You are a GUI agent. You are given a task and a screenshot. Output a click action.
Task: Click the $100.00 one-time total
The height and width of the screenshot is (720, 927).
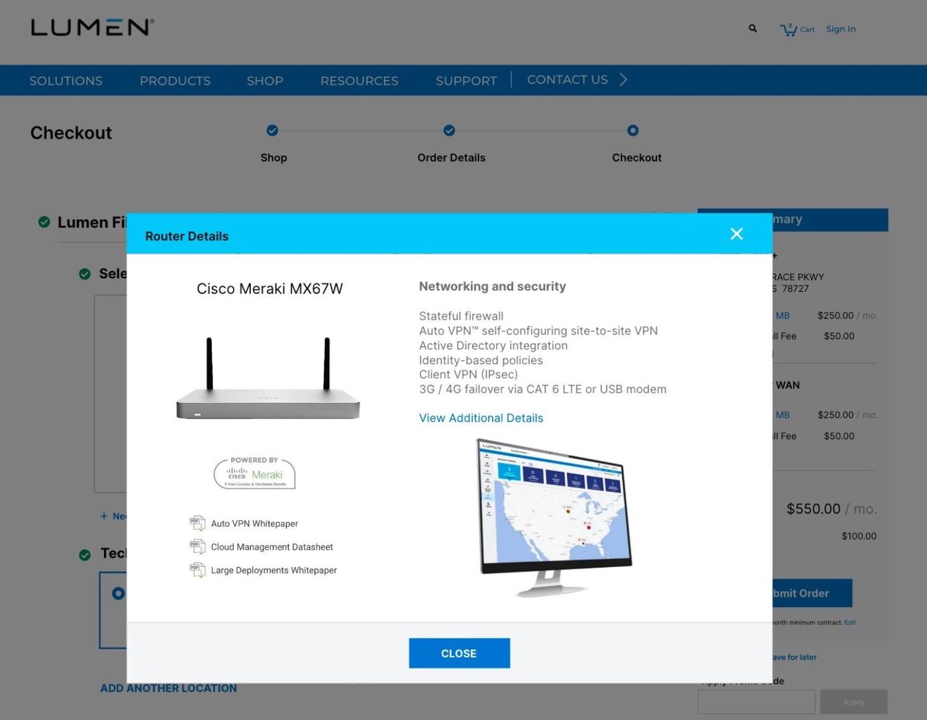[x=859, y=536]
